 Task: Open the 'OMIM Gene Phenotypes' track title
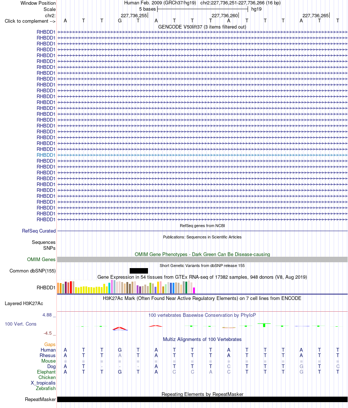click(x=202, y=254)
